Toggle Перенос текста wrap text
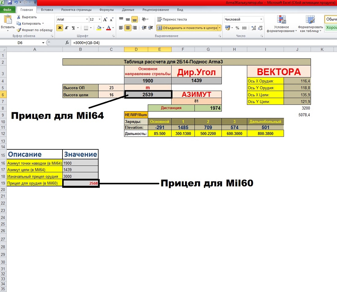 click(x=172, y=19)
